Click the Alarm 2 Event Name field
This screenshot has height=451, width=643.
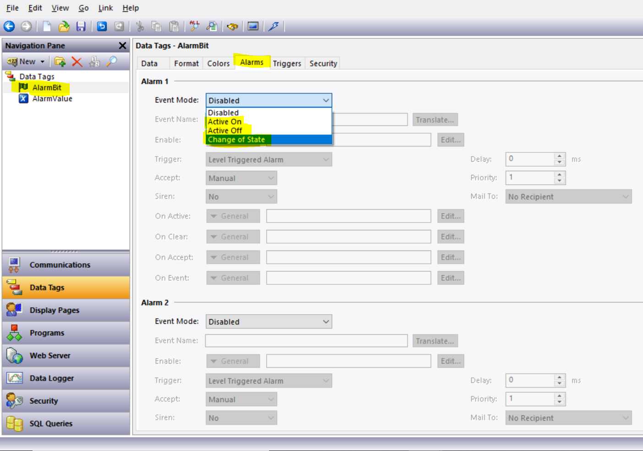click(306, 341)
